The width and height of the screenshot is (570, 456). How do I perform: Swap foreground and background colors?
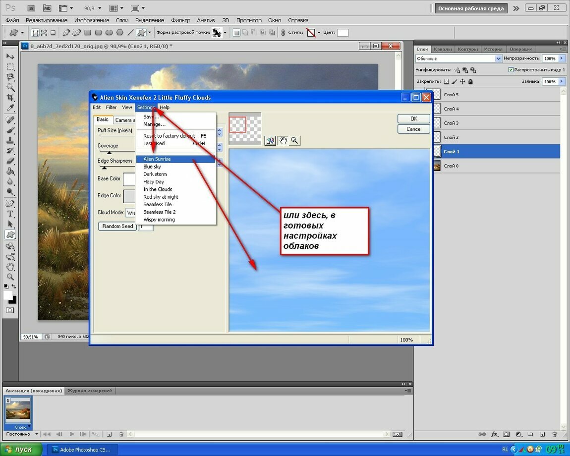pyautogui.click(x=14, y=286)
